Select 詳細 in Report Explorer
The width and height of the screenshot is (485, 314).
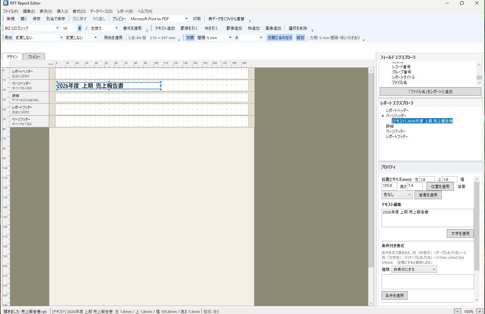click(390, 126)
